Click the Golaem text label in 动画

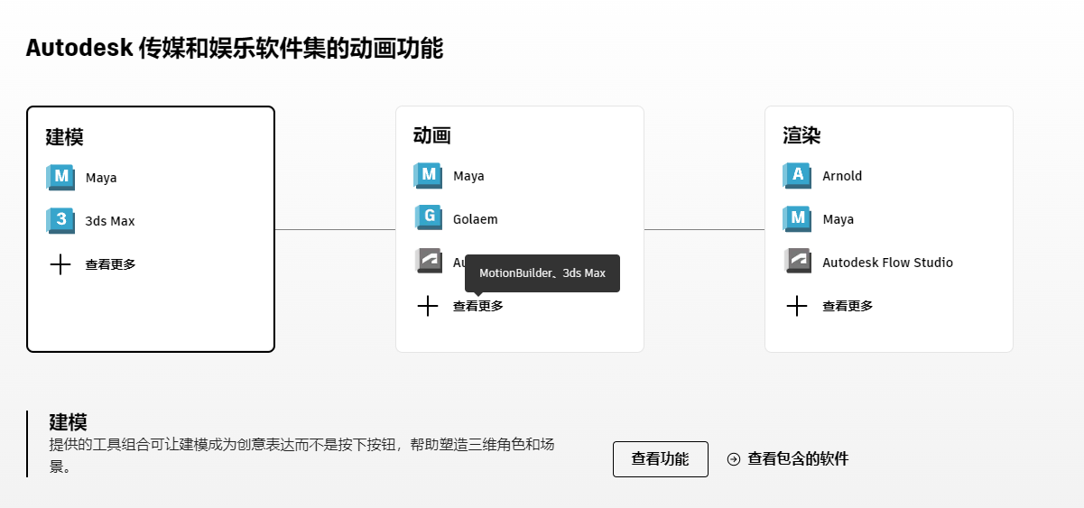[475, 219]
